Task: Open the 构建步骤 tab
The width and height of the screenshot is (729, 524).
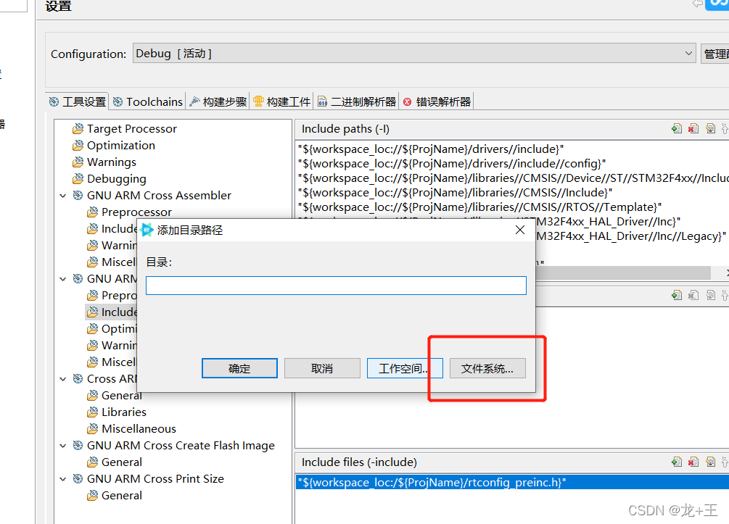Action: [218, 101]
